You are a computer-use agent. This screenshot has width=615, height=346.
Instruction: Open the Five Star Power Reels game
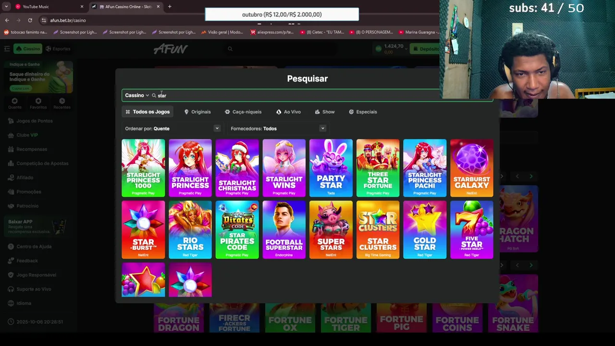coord(472,230)
